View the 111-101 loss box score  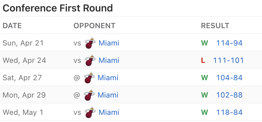229,60
